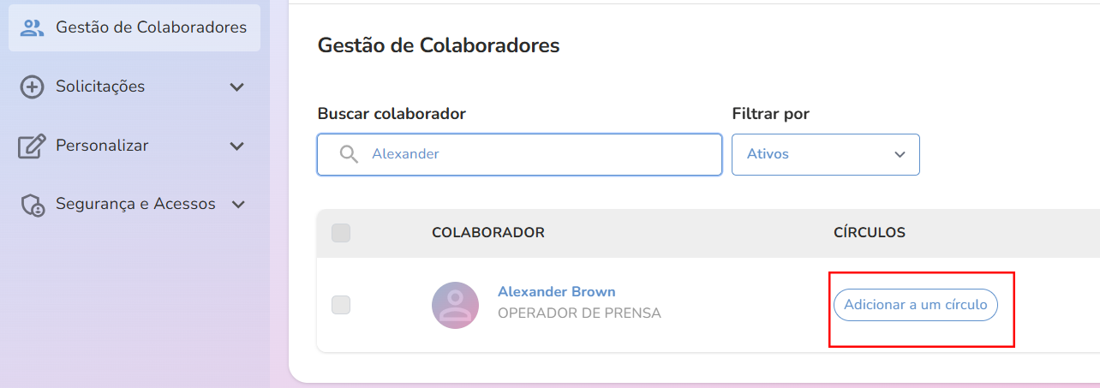The height and width of the screenshot is (388, 1100).
Task: Click the magnifier icon in the search box
Action: (x=348, y=154)
